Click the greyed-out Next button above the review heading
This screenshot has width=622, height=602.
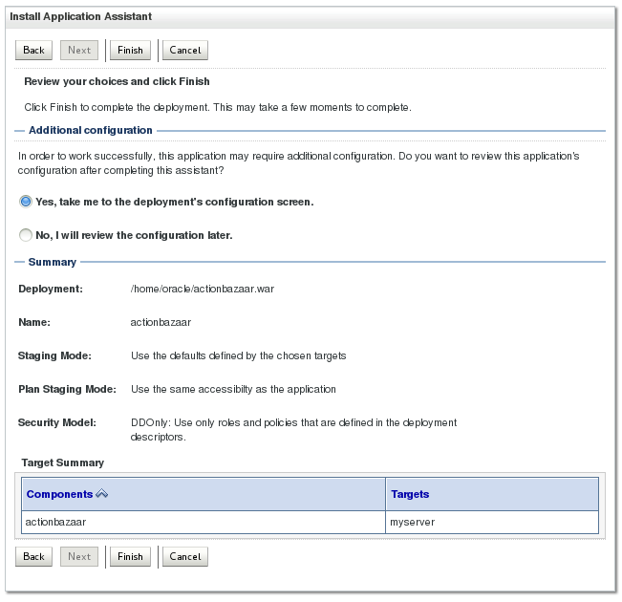pyautogui.click(x=79, y=50)
